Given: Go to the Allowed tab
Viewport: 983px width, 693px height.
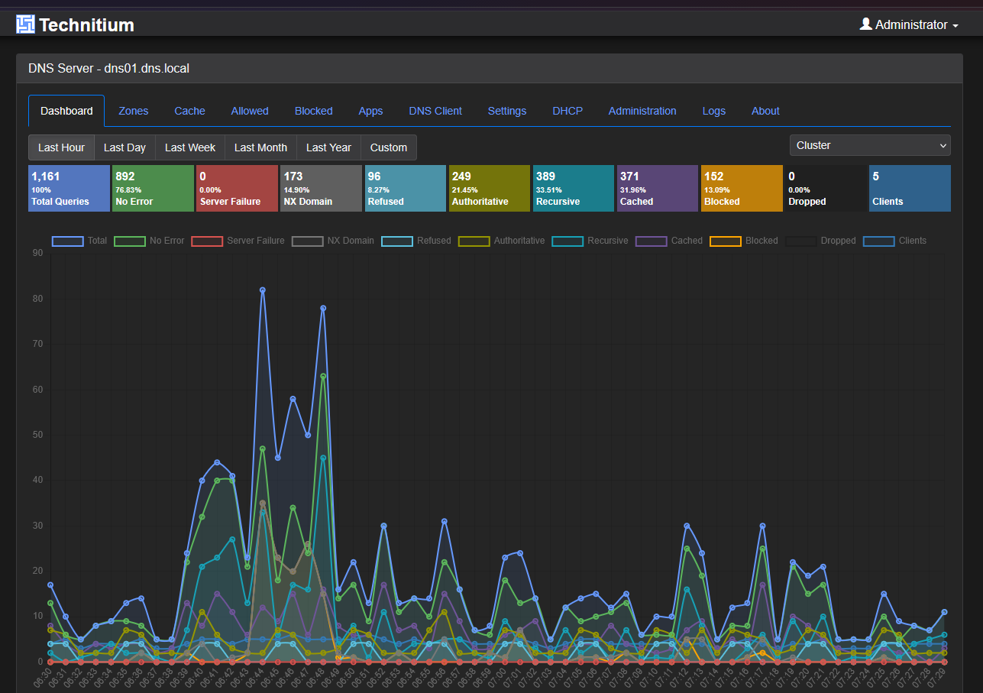Looking at the screenshot, I should pyautogui.click(x=250, y=111).
